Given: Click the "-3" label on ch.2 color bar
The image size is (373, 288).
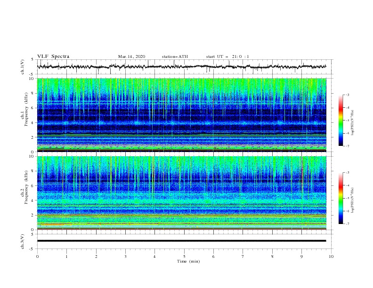Looking at the screenshot, I should pyautogui.click(x=347, y=173).
